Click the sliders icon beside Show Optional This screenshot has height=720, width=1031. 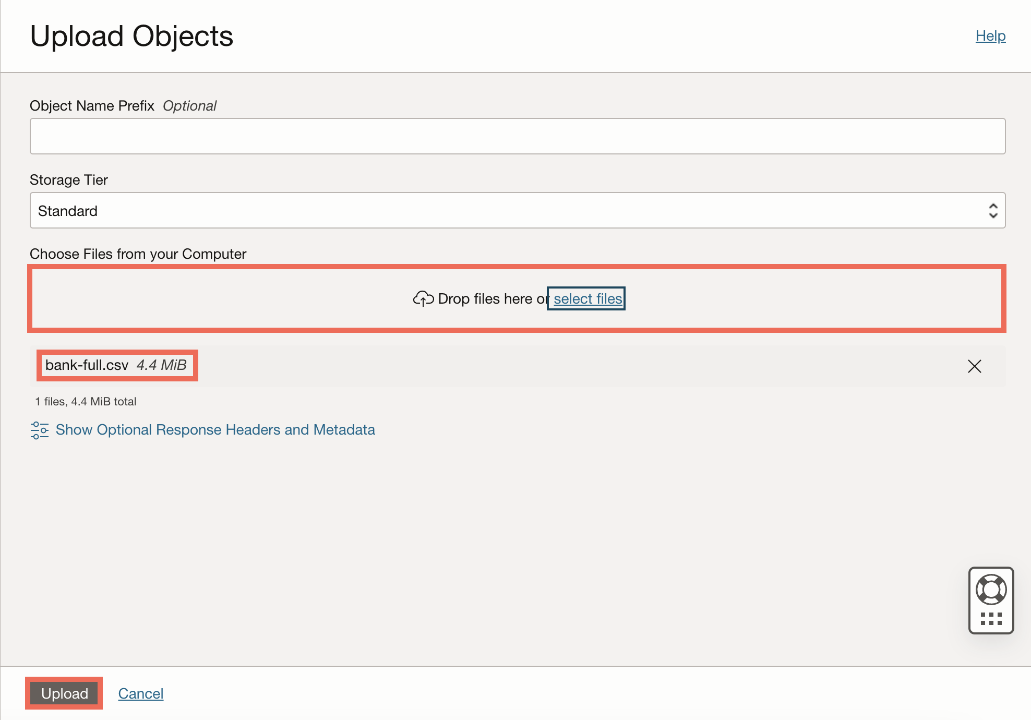[40, 430]
